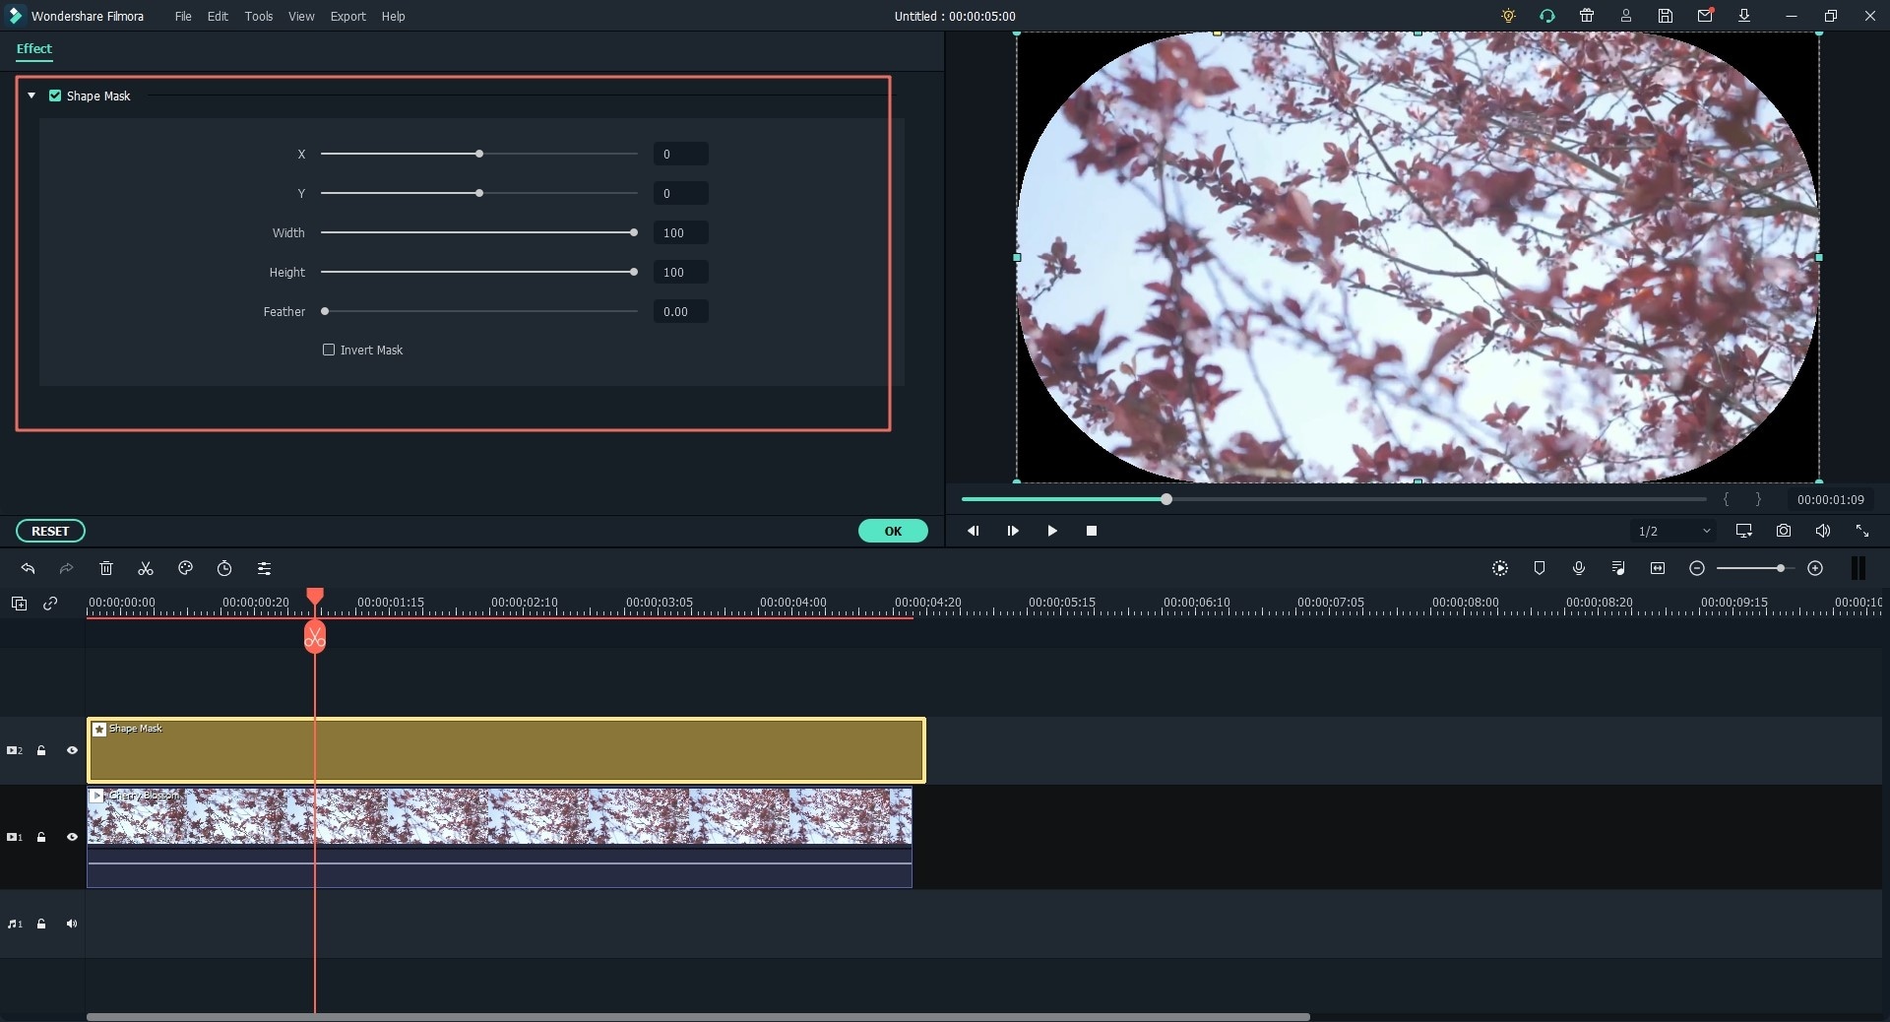
Task: Click the add track icon
Action: click(x=19, y=604)
